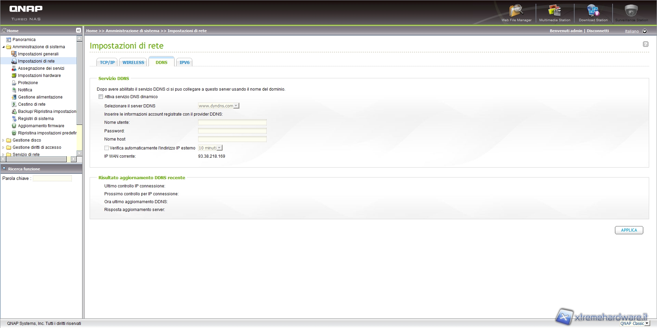Viewport: 657px width, 328px height.
Task: Open the 10 minuti interval dropdown
Action: [x=210, y=148]
